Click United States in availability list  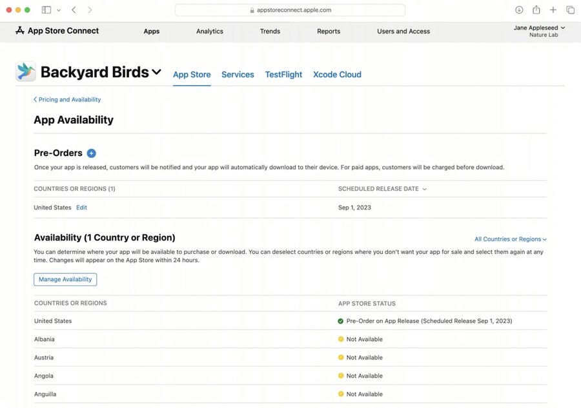[53, 321]
